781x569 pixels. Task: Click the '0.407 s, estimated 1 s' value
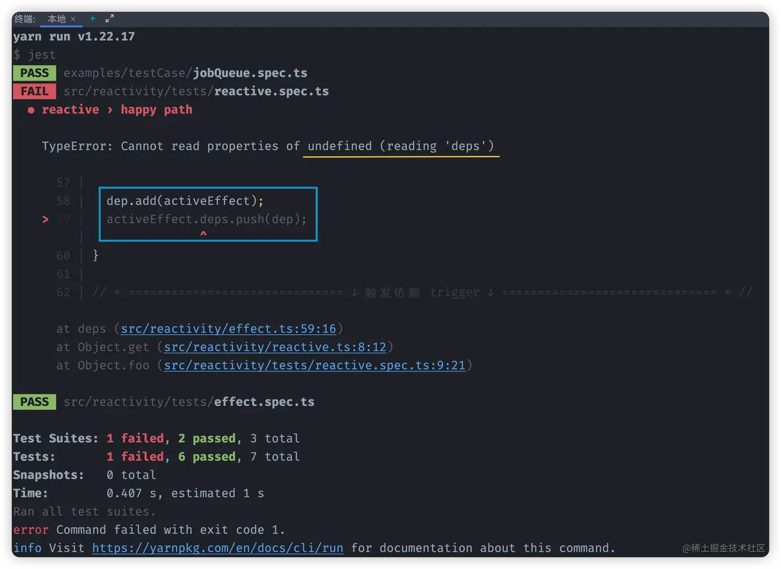pos(185,493)
